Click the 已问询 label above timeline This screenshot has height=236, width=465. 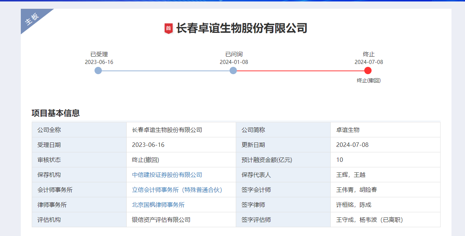point(234,54)
